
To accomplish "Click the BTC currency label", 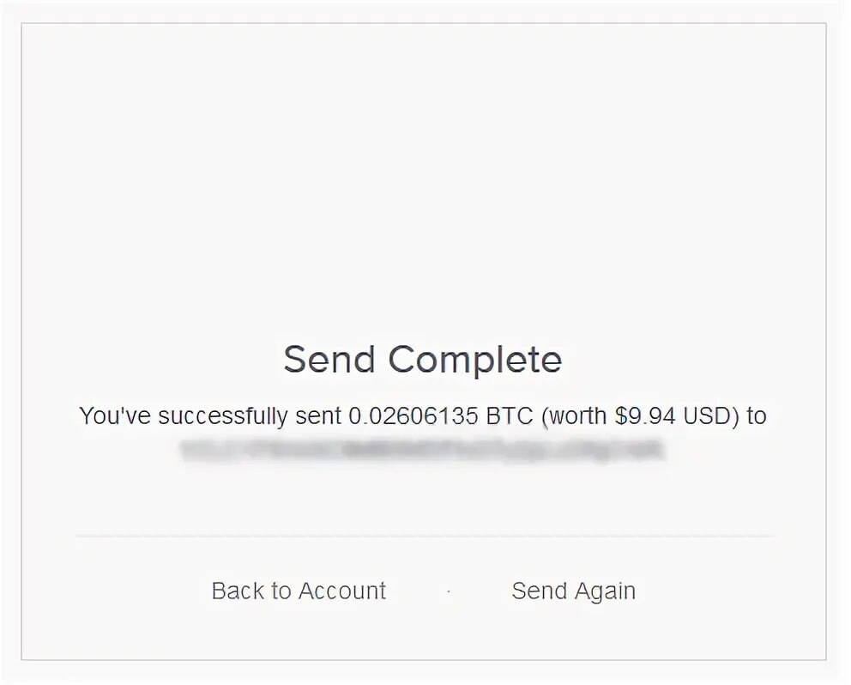I will [509, 416].
